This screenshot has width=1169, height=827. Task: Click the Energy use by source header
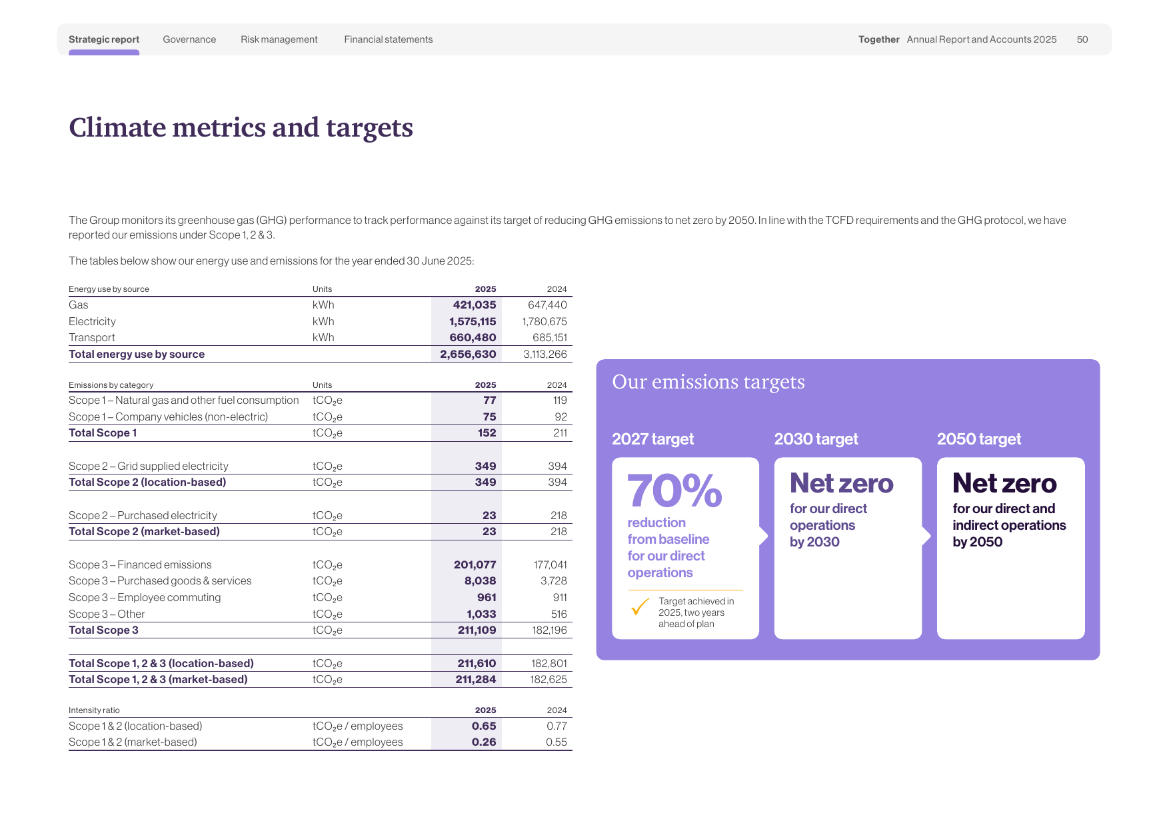(109, 289)
